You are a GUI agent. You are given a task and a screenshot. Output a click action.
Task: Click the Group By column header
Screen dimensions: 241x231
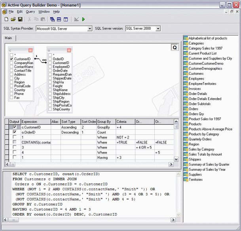(x=106, y=122)
